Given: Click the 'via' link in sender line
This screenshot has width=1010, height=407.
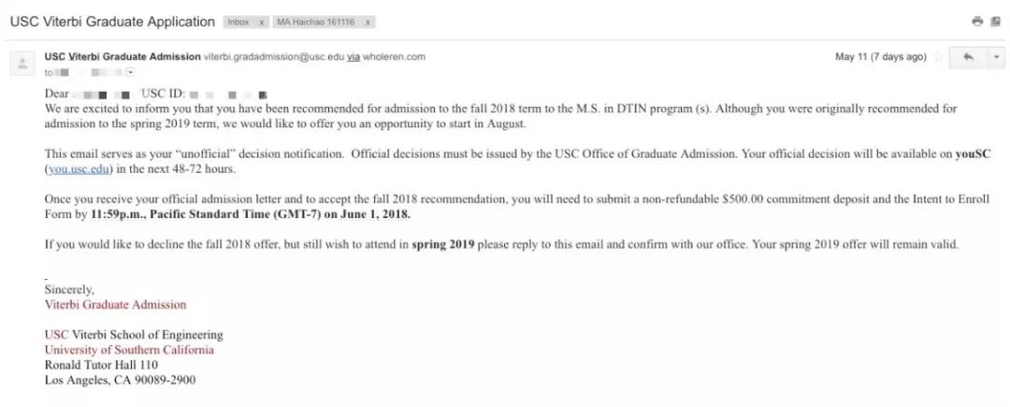Looking at the screenshot, I should click(353, 57).
